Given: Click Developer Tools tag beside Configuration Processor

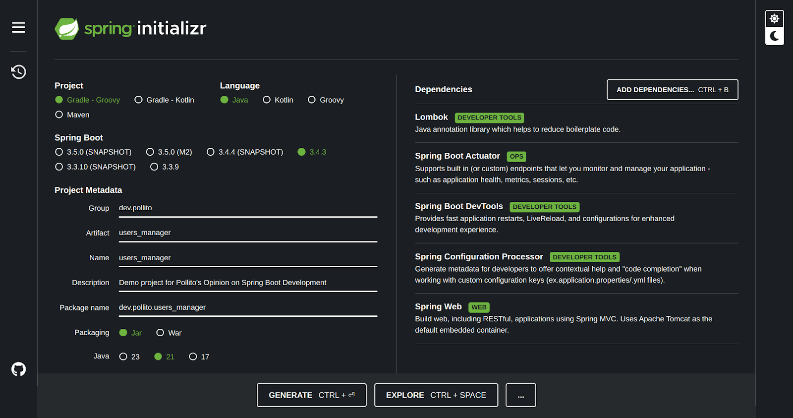Looking at the screenshot, I should tap(584, 257).
